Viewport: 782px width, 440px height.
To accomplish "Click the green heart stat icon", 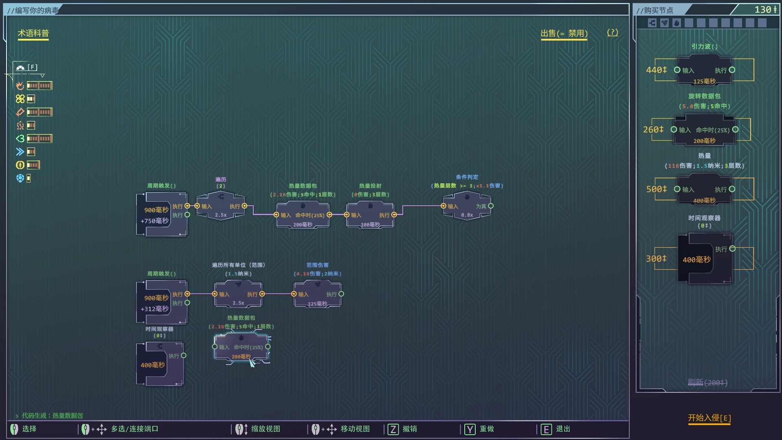I will (20, 139).
